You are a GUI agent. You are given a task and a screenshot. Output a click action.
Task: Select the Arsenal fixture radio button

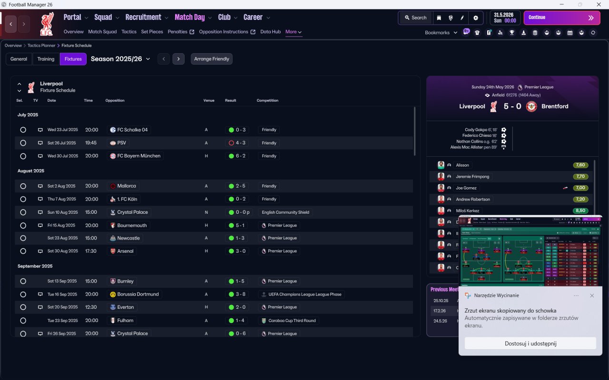tap(23, 251)
